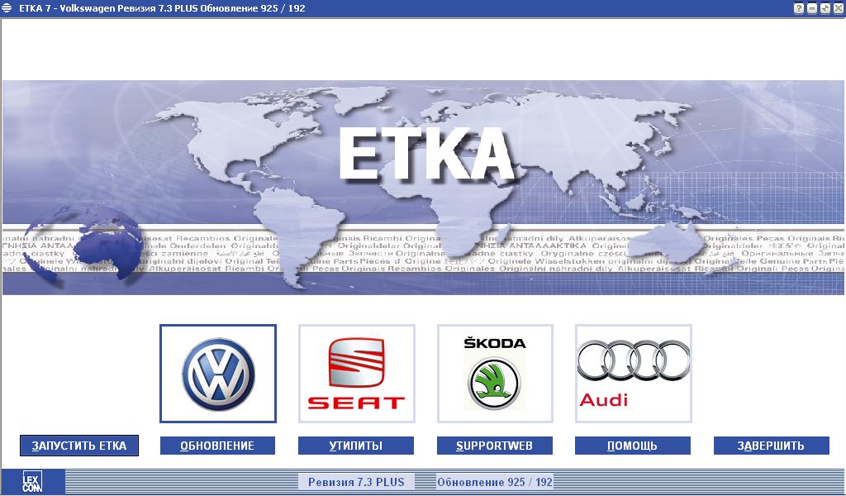
Task: Open the ETKA app icon in title bar
Action: [x=7, y=8]
